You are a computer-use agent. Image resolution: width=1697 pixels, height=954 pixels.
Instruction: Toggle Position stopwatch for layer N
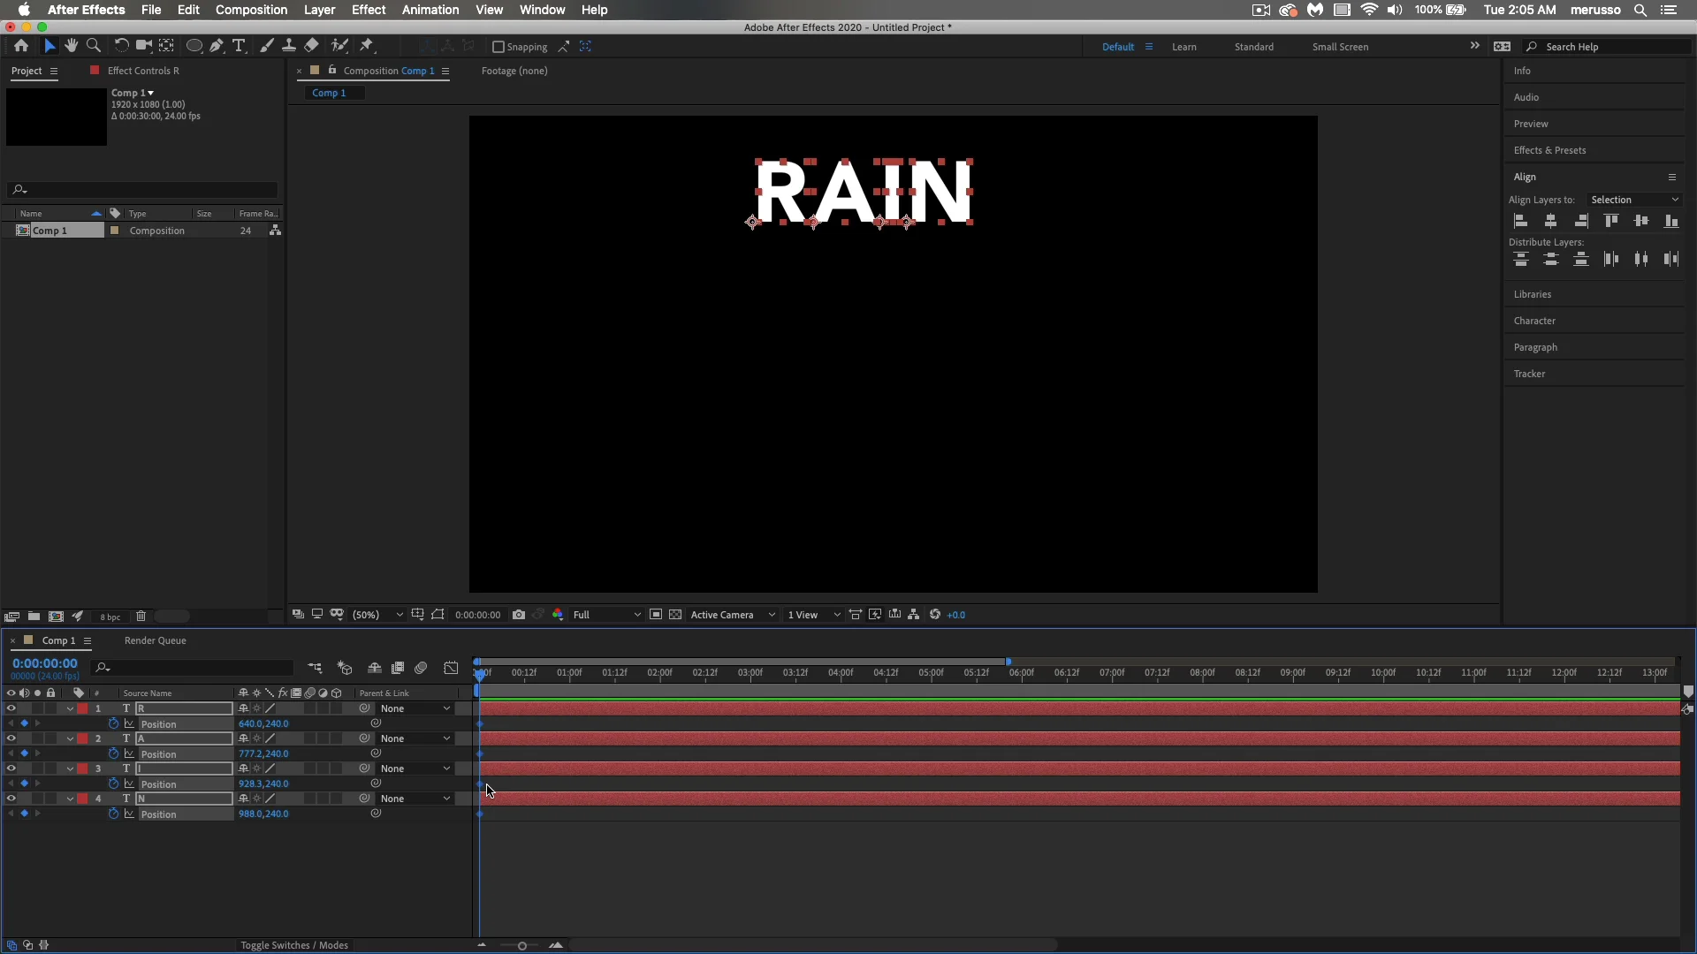[x=113, y=814]
